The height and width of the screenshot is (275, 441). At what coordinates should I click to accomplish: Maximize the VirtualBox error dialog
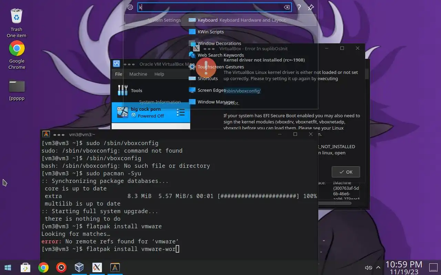point(342,48)
